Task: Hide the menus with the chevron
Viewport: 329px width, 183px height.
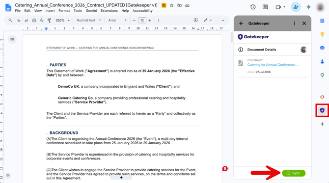Action: tap(223, 20)
